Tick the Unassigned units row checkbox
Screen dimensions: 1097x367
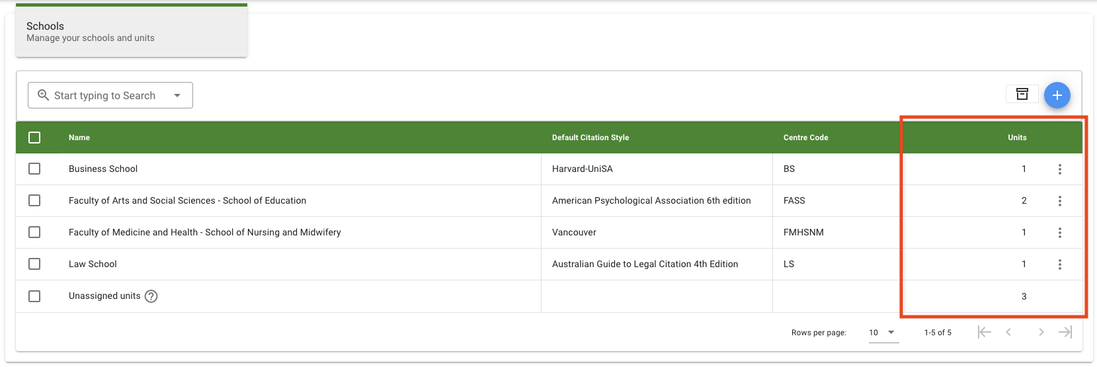tap(34, 296)
